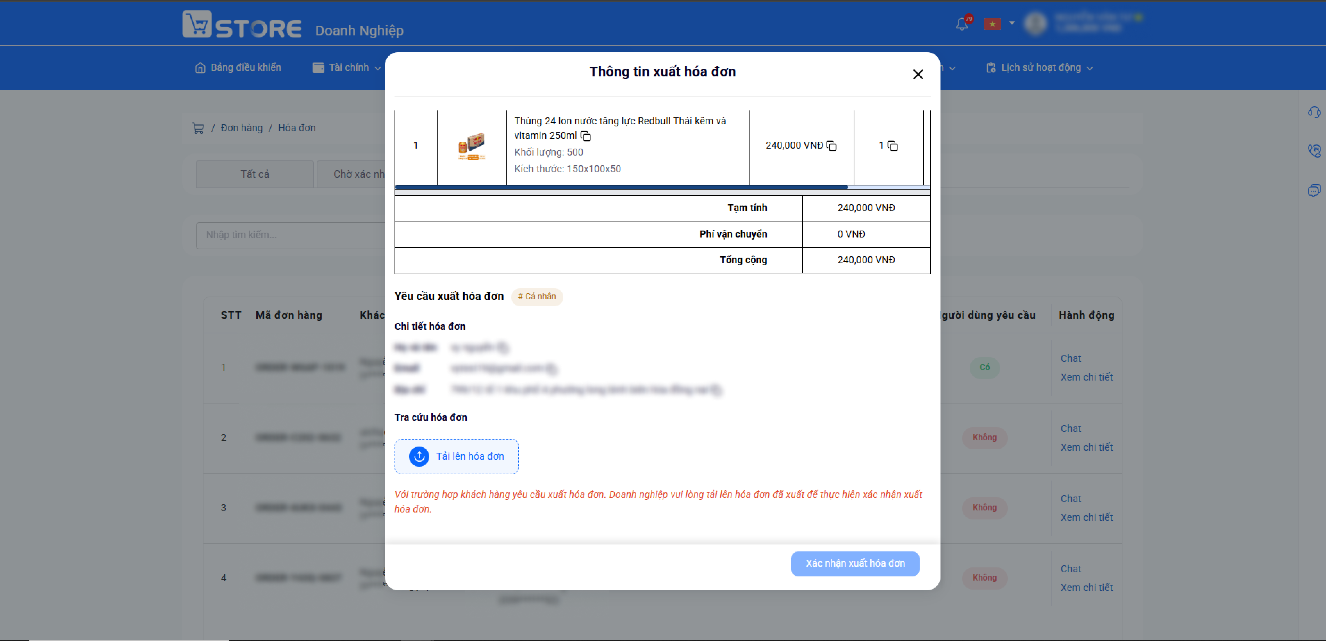Image resolution: width=1326 pixels, height=641 pixels.
Task: Open headset support icon on right
Action: click(1313, 113)
